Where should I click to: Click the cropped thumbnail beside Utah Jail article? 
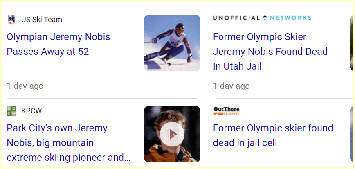352,43
